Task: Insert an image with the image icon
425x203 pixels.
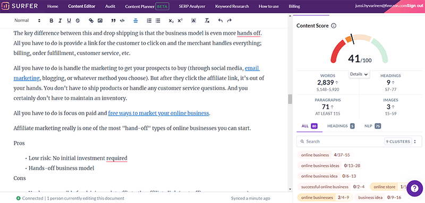Action: click(x=100, y=21)
